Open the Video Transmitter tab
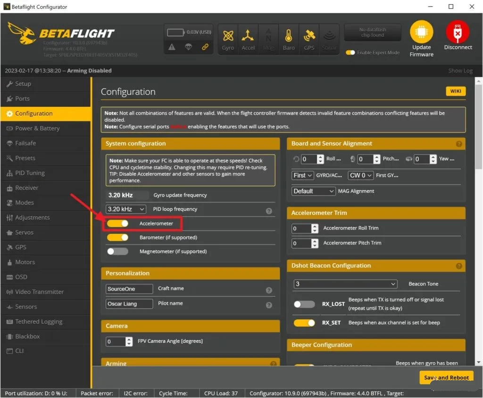 pos(46,292)
